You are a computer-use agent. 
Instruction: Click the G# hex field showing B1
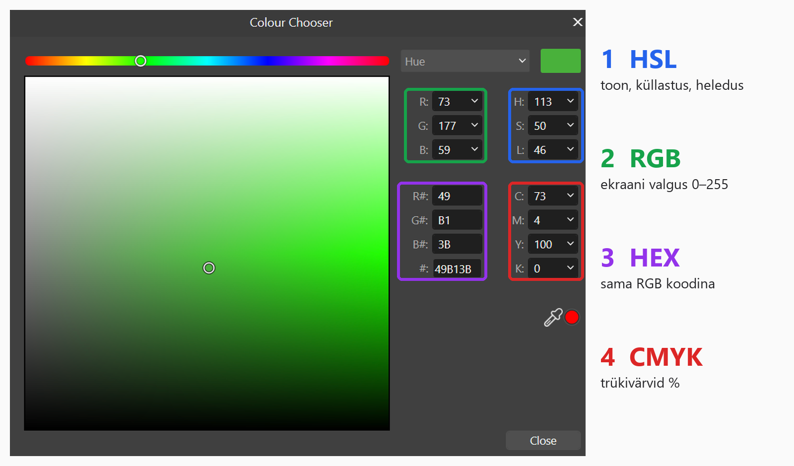(x=457, y=220)
